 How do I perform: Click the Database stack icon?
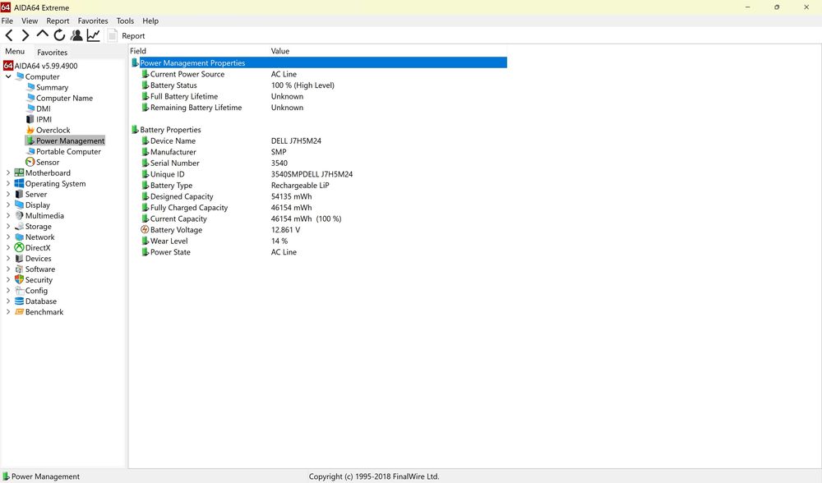point(20,301)
